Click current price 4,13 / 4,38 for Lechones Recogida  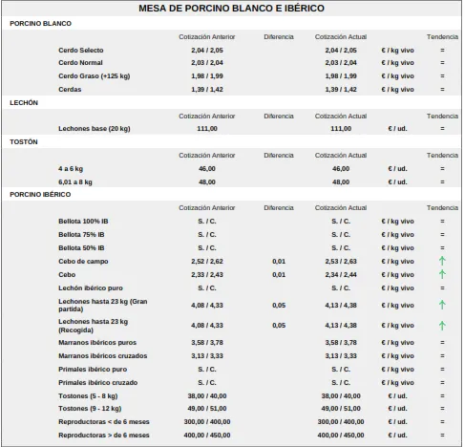(341, 326)
